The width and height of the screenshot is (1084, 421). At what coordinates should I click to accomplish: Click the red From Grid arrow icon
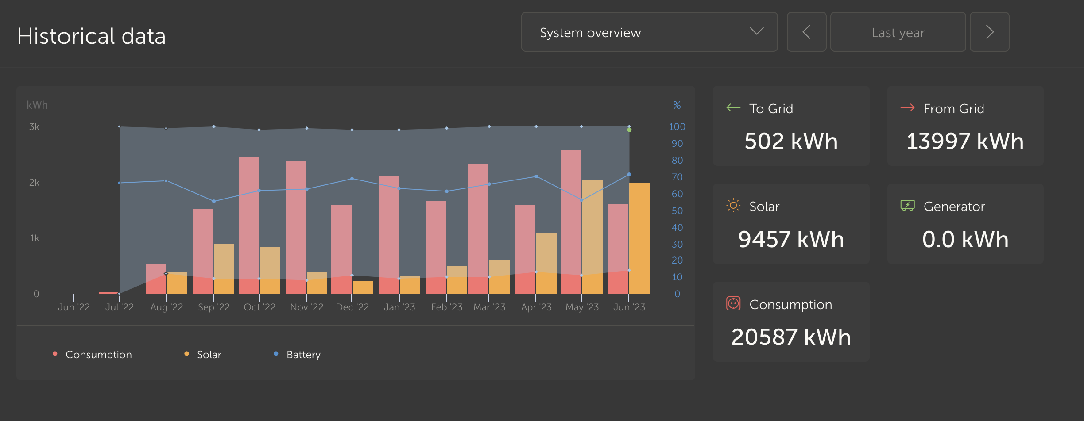pos(908,108)
